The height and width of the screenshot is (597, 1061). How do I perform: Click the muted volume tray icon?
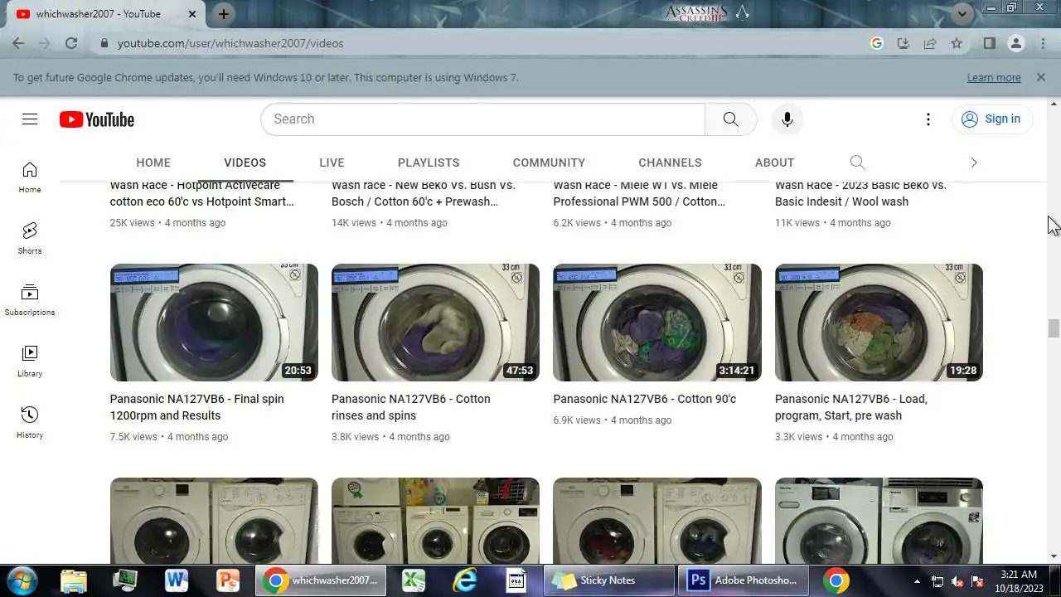click(x=957, y=581)
